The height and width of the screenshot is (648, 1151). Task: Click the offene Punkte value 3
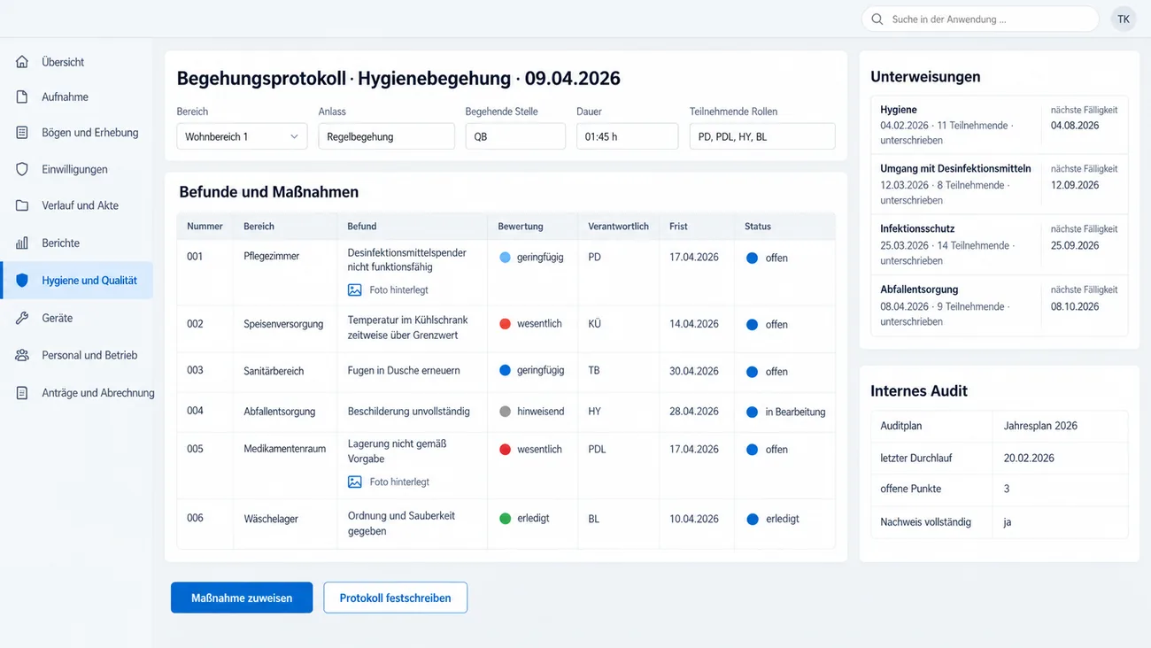pyautogui.click(x=1007, y=489)
